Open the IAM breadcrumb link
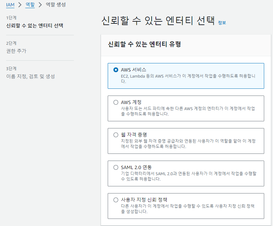The width and height of the screenshot is (273, 226). point(10,5)
